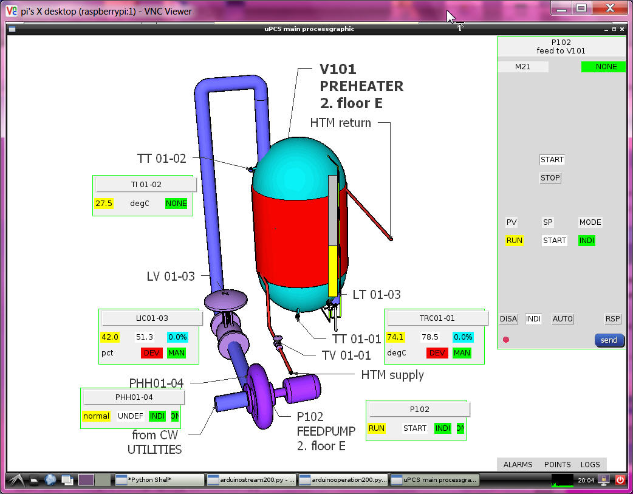633x494 pixels.
Task: Open the TRC01-01 controller faceplate
Action: (x=437, y=318)
